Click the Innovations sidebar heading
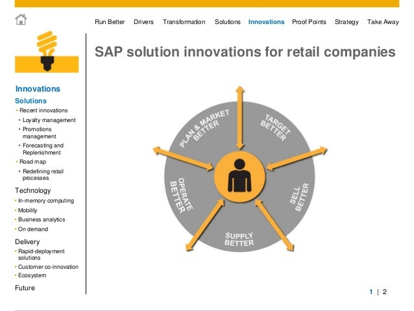This screenshot has width=414, height=311. (x=38, y=89)
